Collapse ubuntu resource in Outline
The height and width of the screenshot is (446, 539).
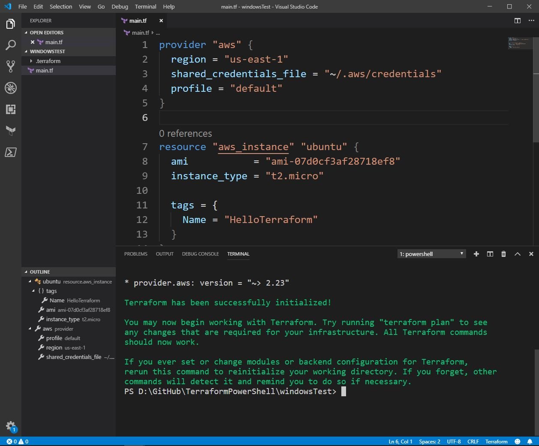(x=30, y=282)
